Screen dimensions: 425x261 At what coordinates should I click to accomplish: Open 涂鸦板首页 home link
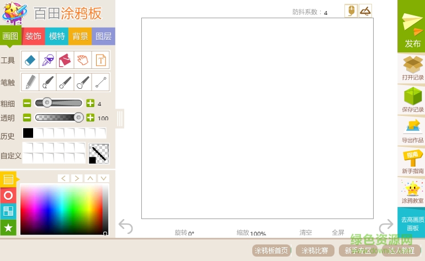tap(272, 251)
